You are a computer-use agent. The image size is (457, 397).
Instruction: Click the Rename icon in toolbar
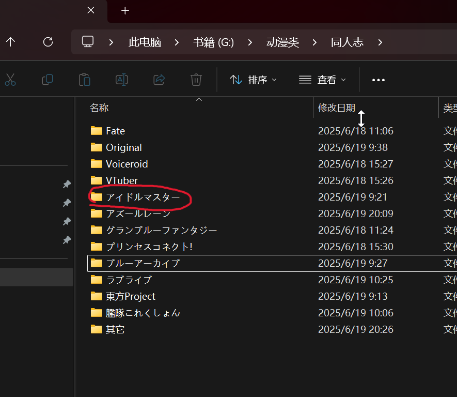point(122,80)
